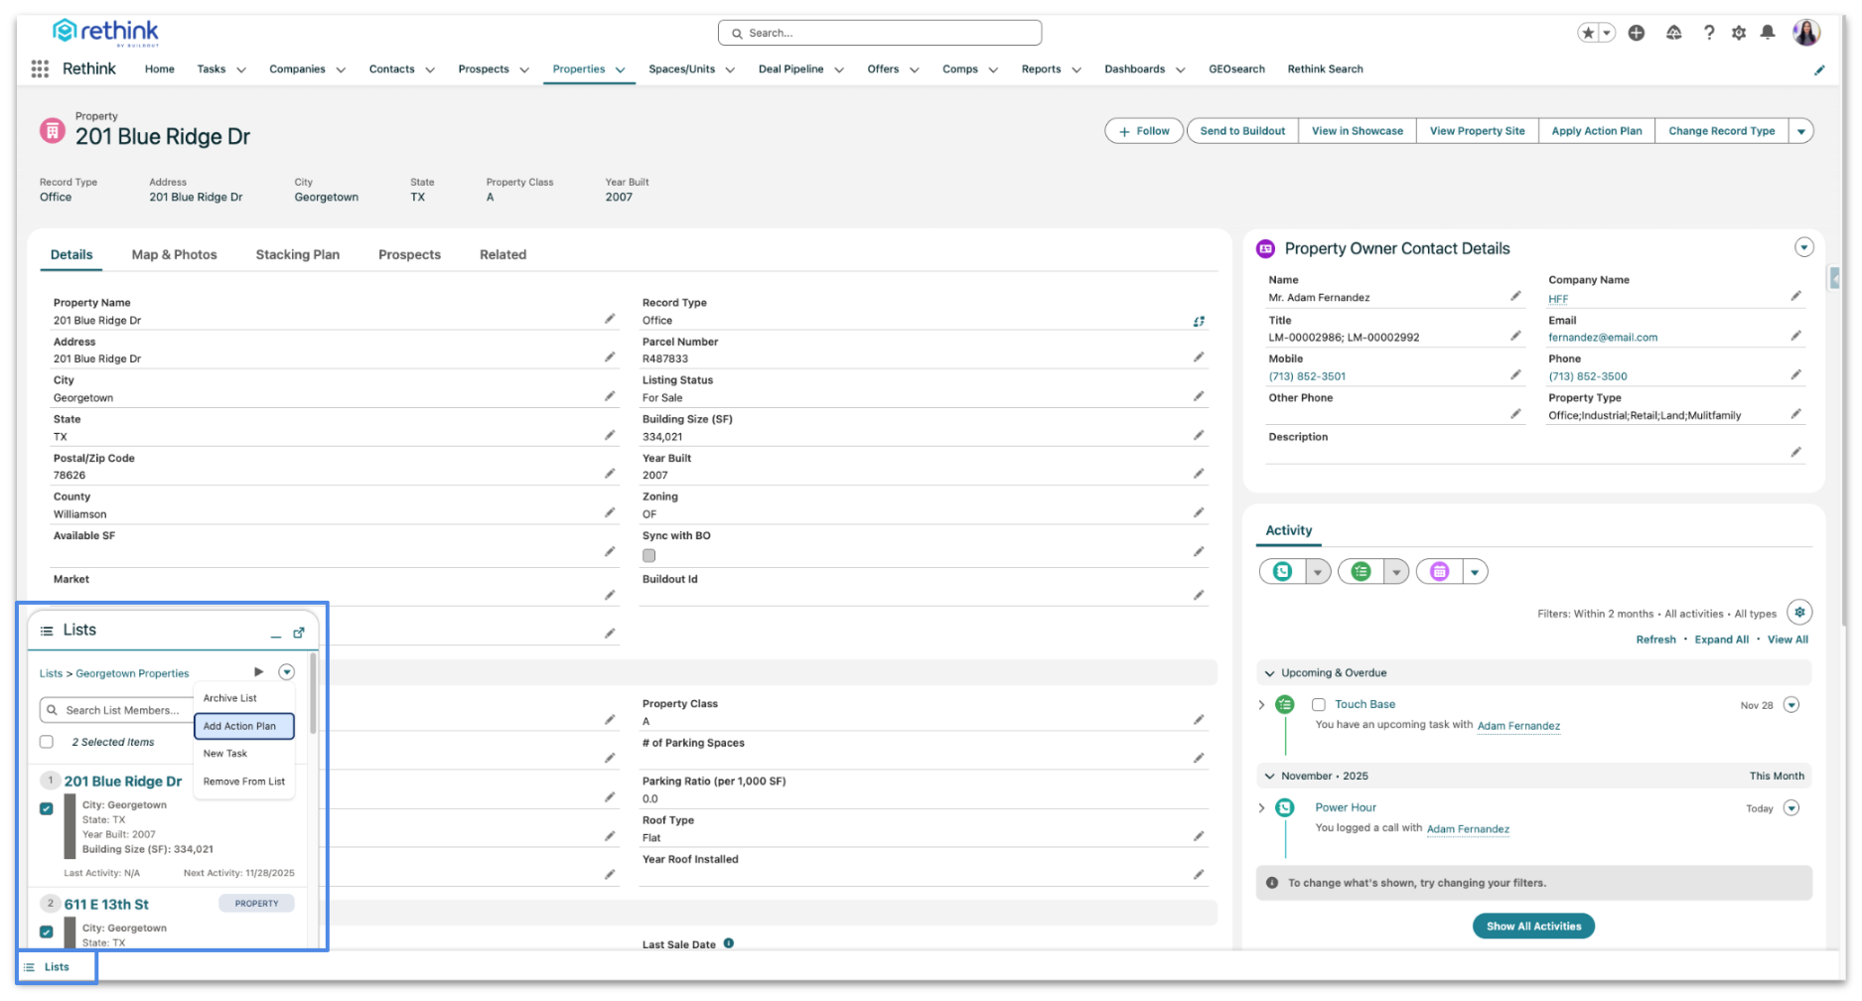
Task: Open the Reports nav dropdown chevron
Action: 1076,70
